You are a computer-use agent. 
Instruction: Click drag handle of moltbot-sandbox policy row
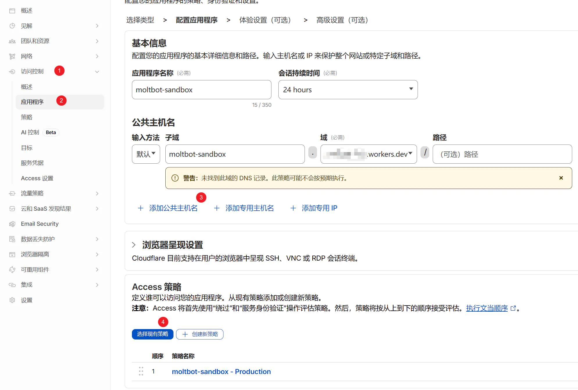click(141, 371)
